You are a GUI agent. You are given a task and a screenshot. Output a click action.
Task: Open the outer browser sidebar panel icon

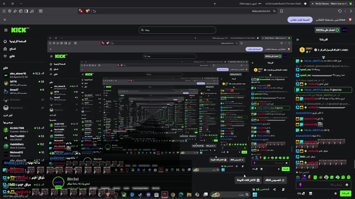pyautogui.click(x=26, y=11)
